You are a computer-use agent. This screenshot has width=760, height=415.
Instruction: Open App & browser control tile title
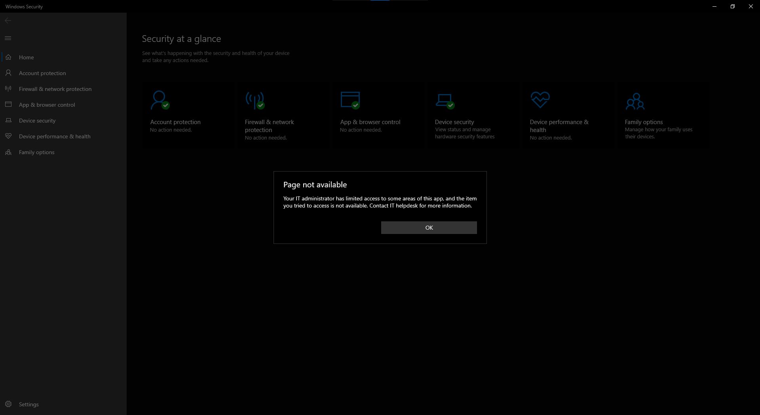click(370, 122)
